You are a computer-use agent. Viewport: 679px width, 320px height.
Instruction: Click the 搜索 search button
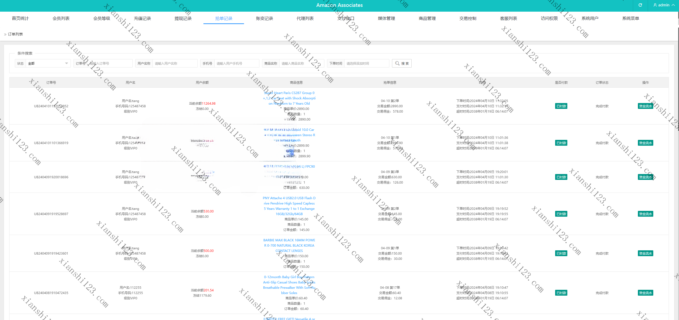point(402,63)
